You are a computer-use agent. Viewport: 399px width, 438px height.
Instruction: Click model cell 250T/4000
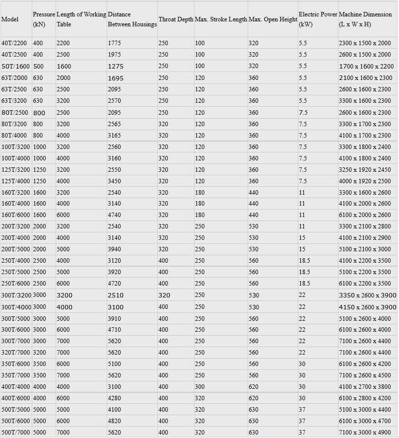16,261
